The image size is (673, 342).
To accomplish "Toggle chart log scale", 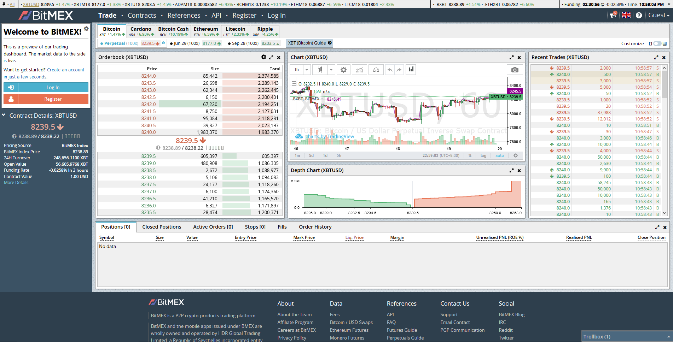I will pyautogui.click(x=483, y=155).
